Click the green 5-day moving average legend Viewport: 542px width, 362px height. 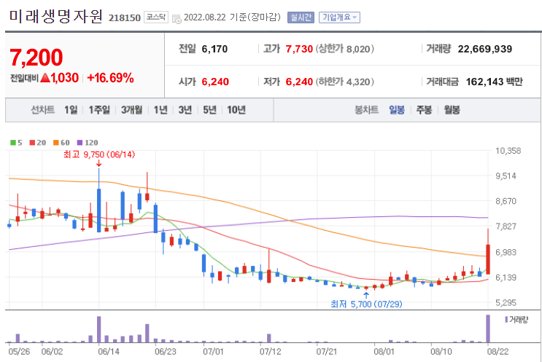tap(16, 143)
